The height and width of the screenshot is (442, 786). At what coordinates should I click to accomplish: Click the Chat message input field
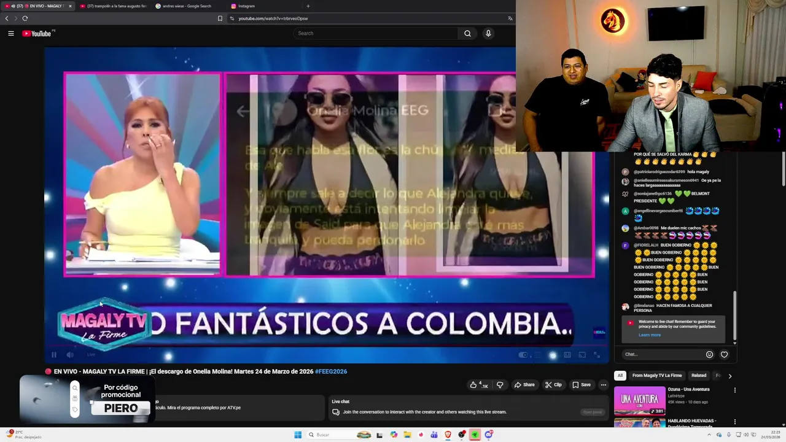click(662, 354)
